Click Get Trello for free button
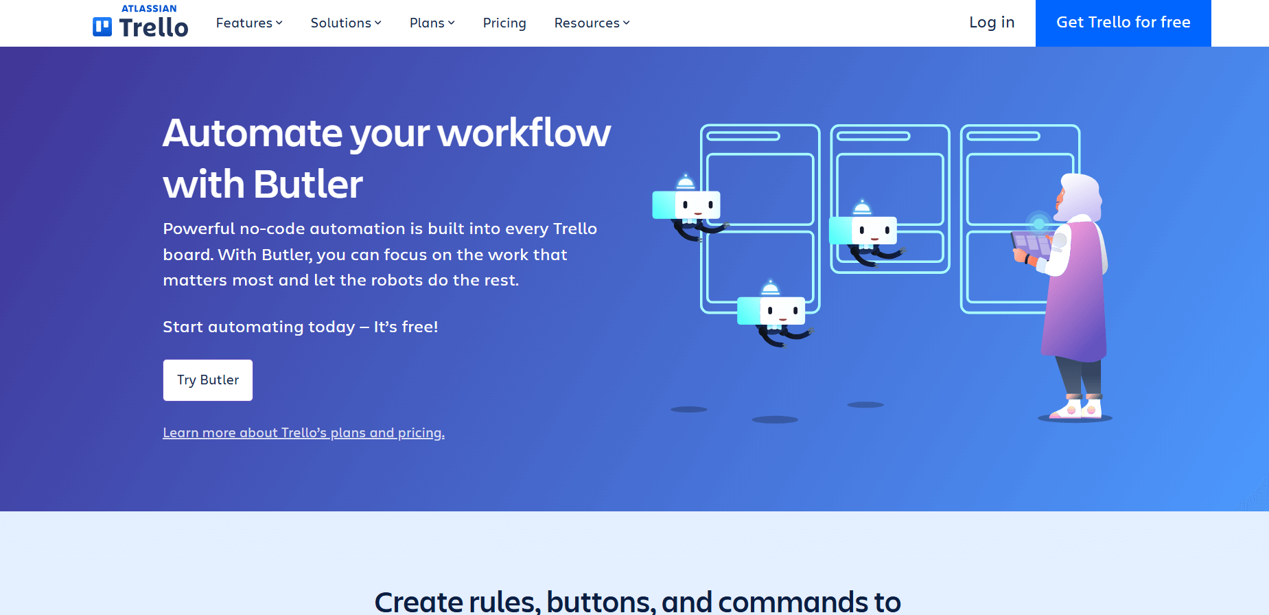1269x615 pixels. [1123, 23]
